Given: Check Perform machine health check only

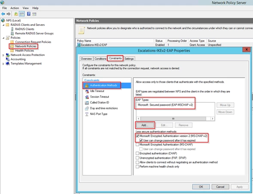Looking at the screenshot, I should [x=137, y=166].
